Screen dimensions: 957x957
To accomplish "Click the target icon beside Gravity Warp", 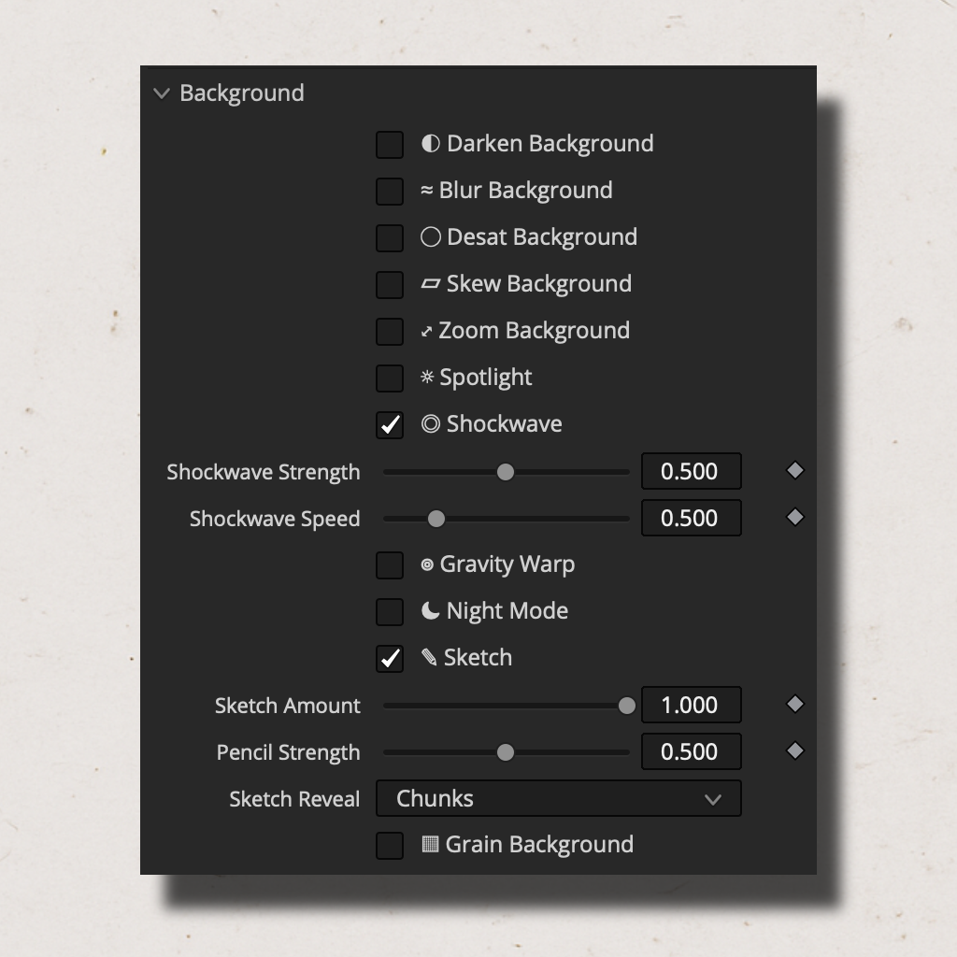I will tap(427, 564).
